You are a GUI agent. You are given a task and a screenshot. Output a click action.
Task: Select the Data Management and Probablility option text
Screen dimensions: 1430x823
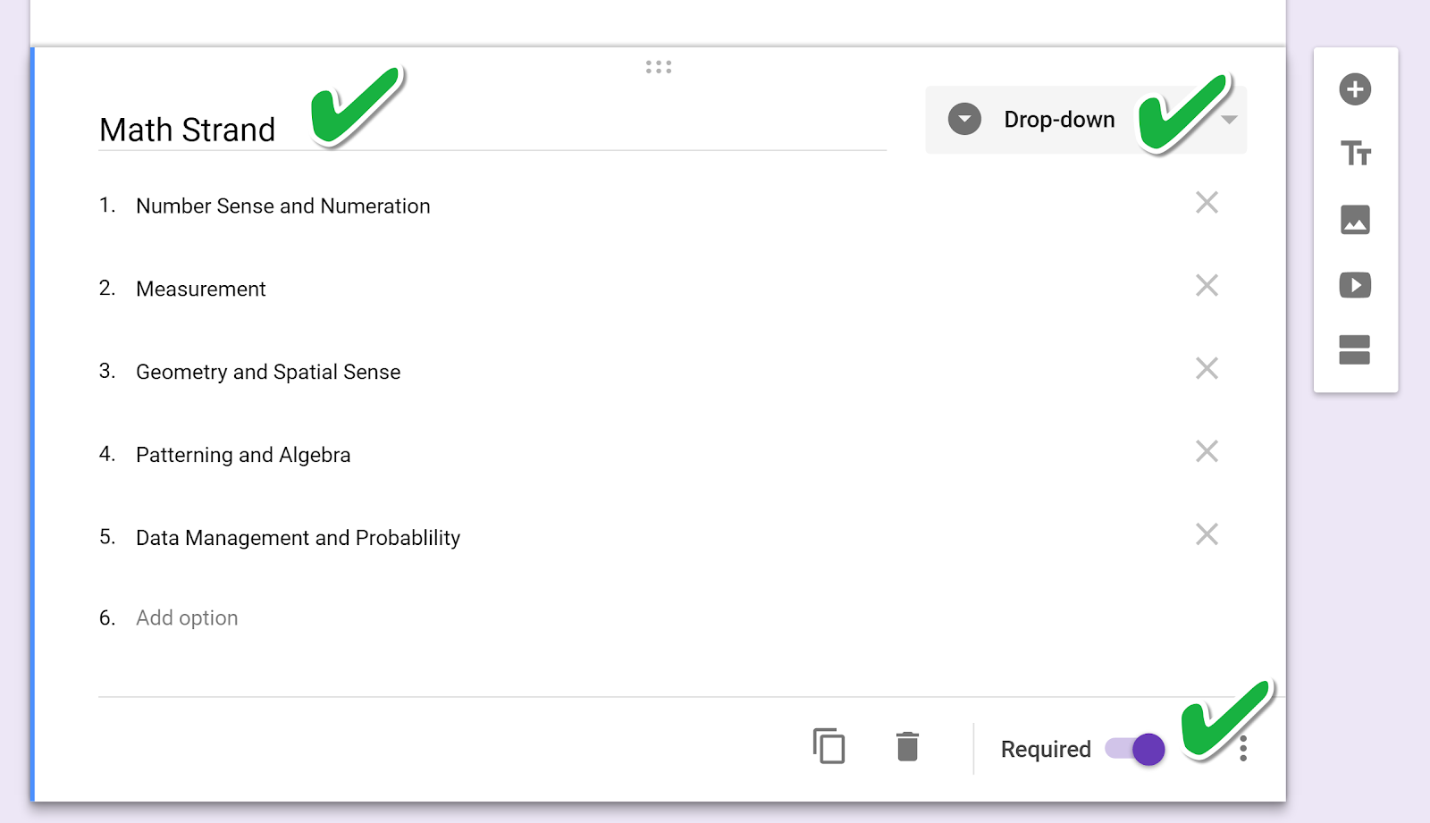[298, 538]
